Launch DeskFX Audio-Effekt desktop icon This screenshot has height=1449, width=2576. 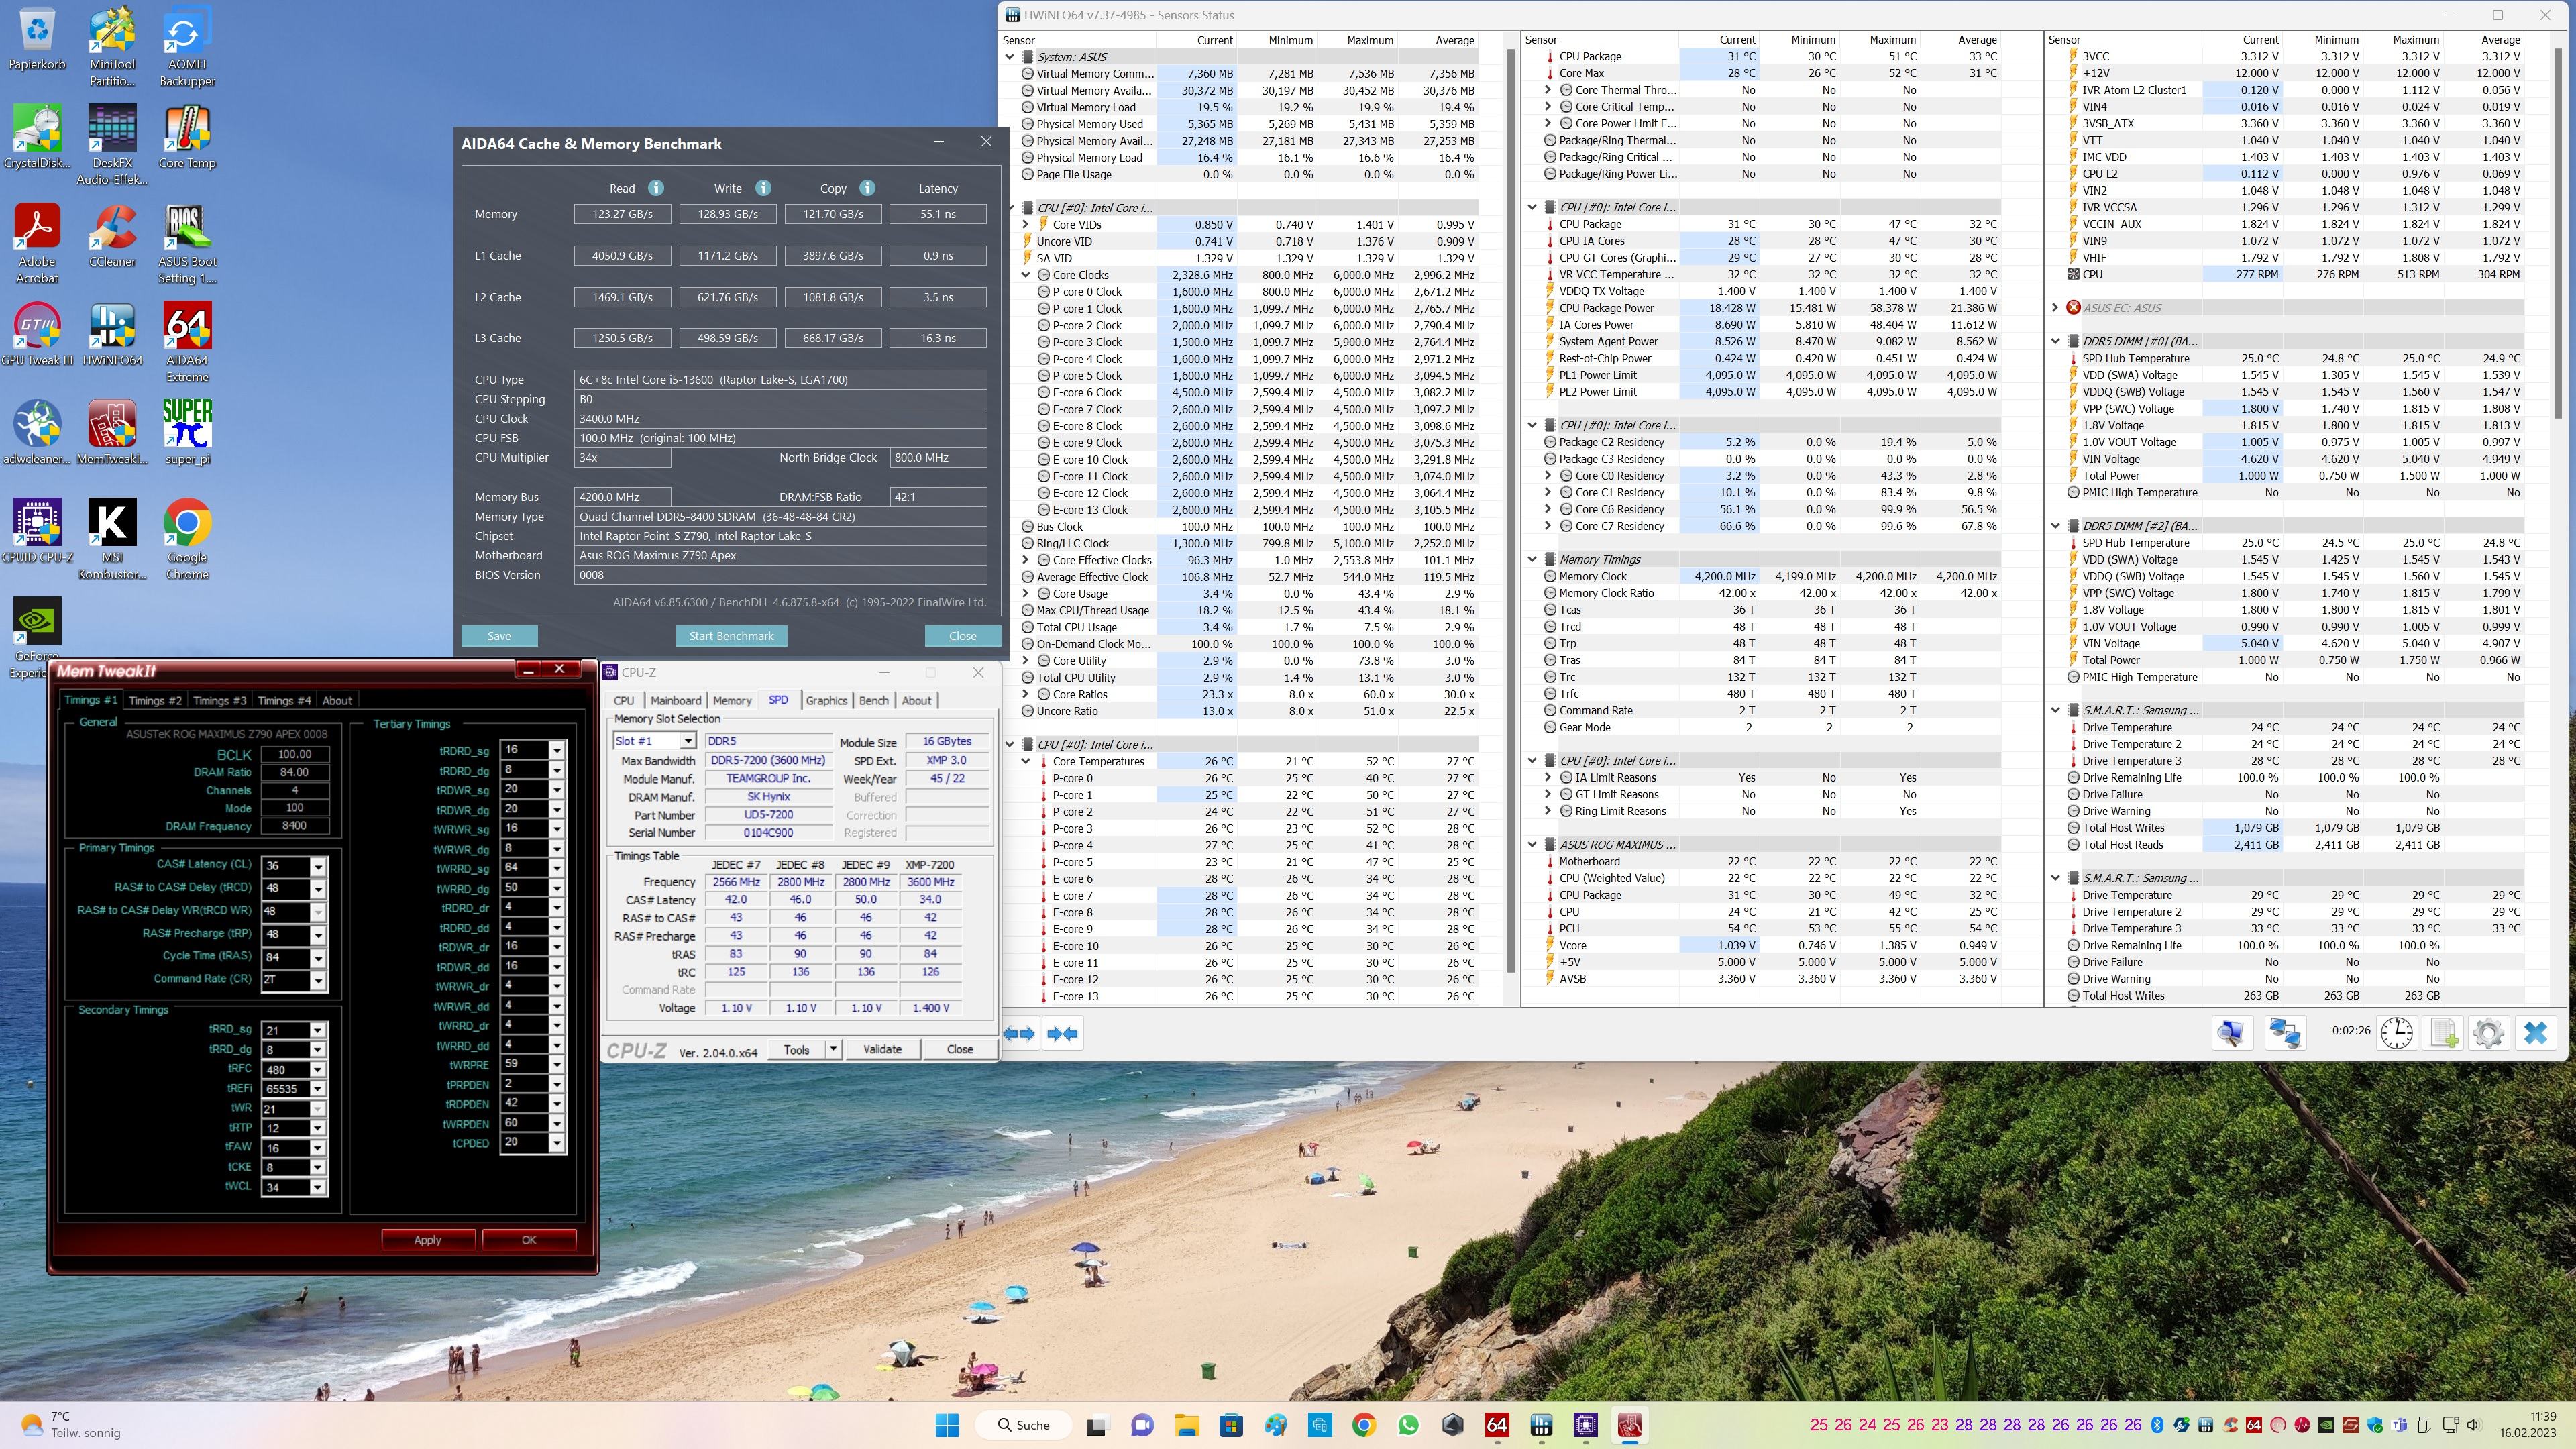112,145
